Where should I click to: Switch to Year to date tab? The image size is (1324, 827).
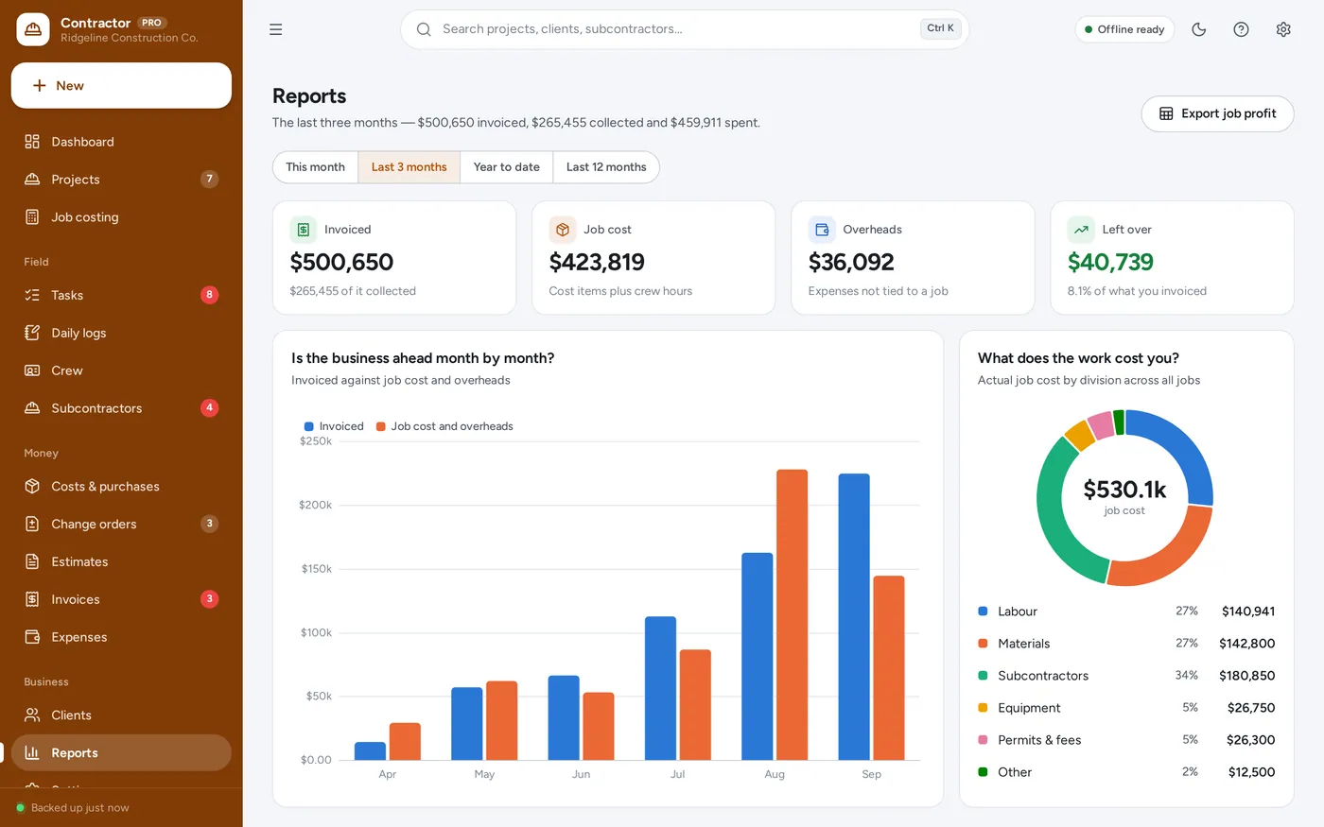[507, 167]
